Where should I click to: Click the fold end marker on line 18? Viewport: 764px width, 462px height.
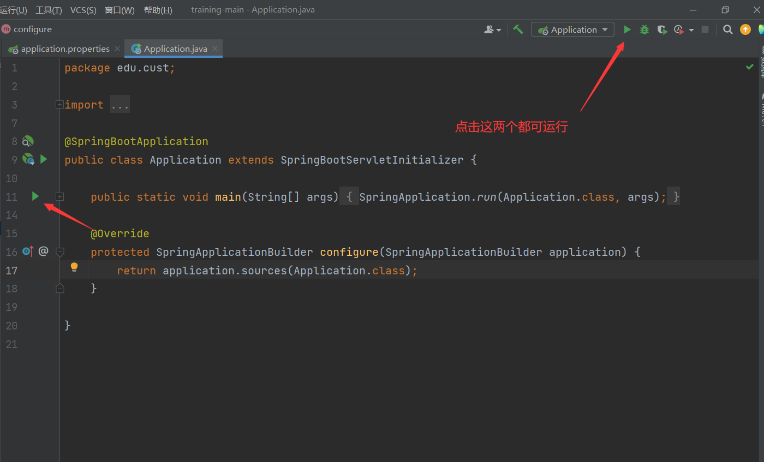(59, 289)
